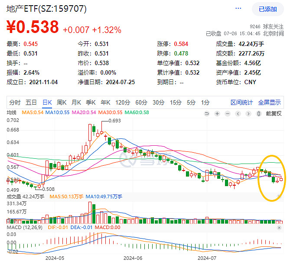Select the 120分 interval tab
Image resolution: width=287 pixels, height=262 pixels.
click(x=123, y=102)
